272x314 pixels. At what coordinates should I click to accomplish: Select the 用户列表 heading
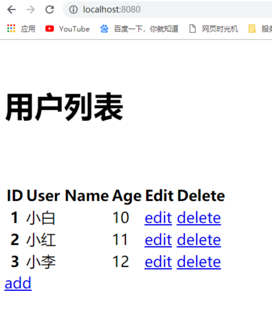click(64, 107)
